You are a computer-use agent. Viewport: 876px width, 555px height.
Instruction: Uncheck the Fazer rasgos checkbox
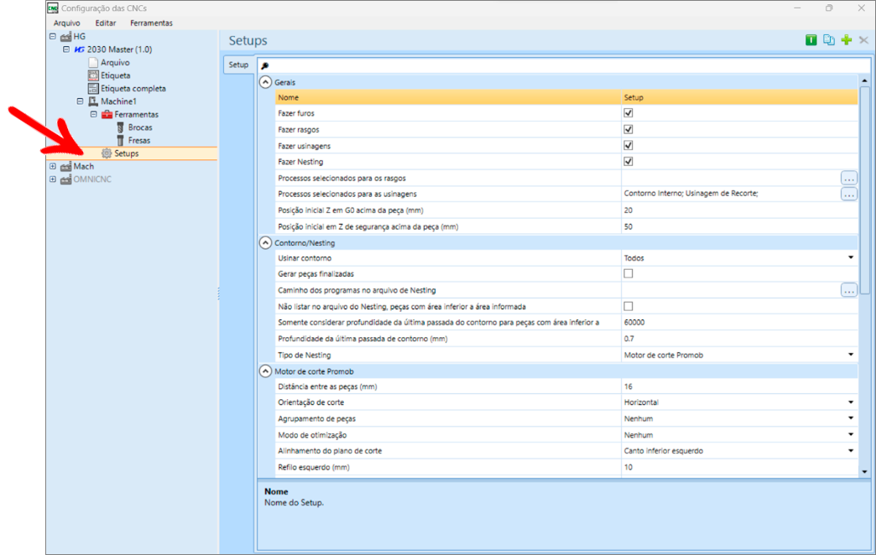coord(628,130)
